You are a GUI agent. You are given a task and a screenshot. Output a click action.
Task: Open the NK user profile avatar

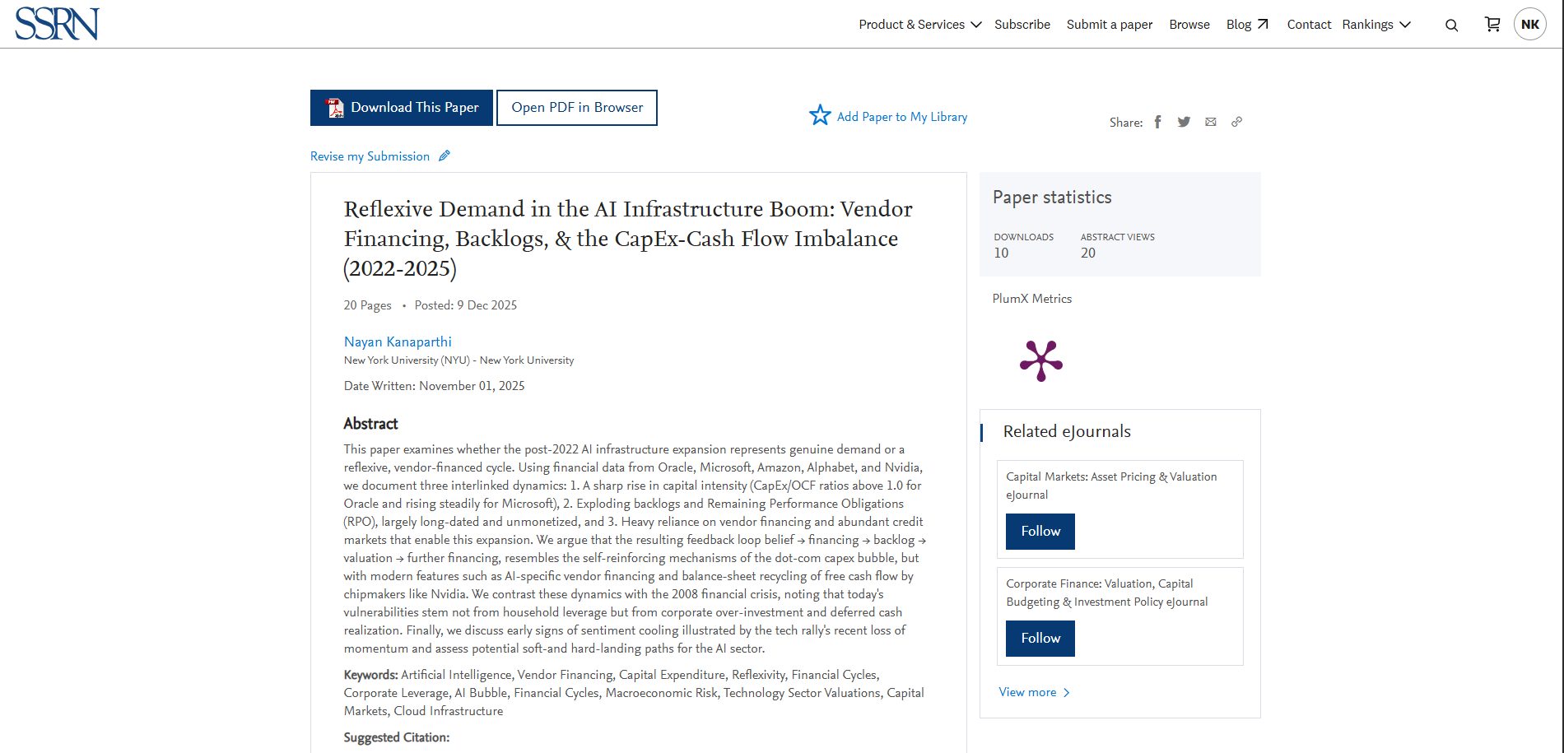(x=1529, y=25)
